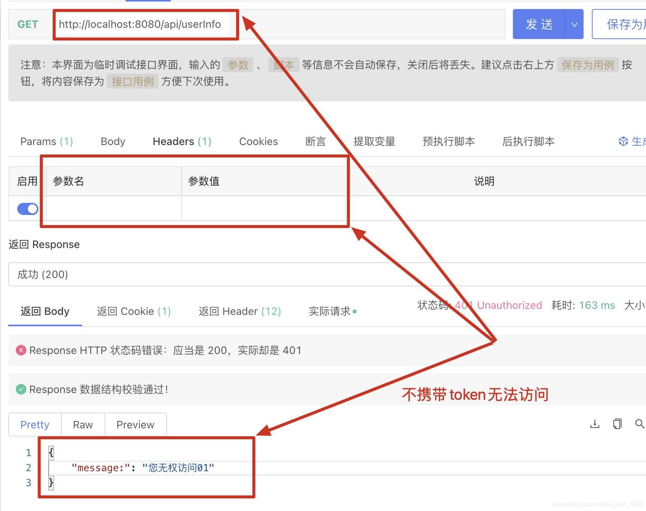Open the 发送 button dropdown arrow
Image resolution: width=646 pixels, height=511 pixels.
point(574,24)
